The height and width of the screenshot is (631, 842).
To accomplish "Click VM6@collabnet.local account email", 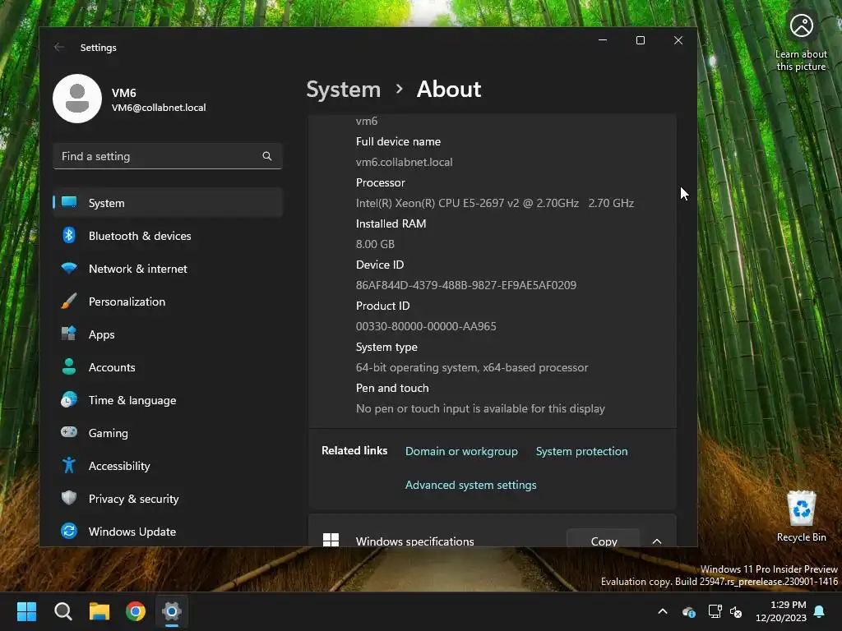I will pos(159,108).
